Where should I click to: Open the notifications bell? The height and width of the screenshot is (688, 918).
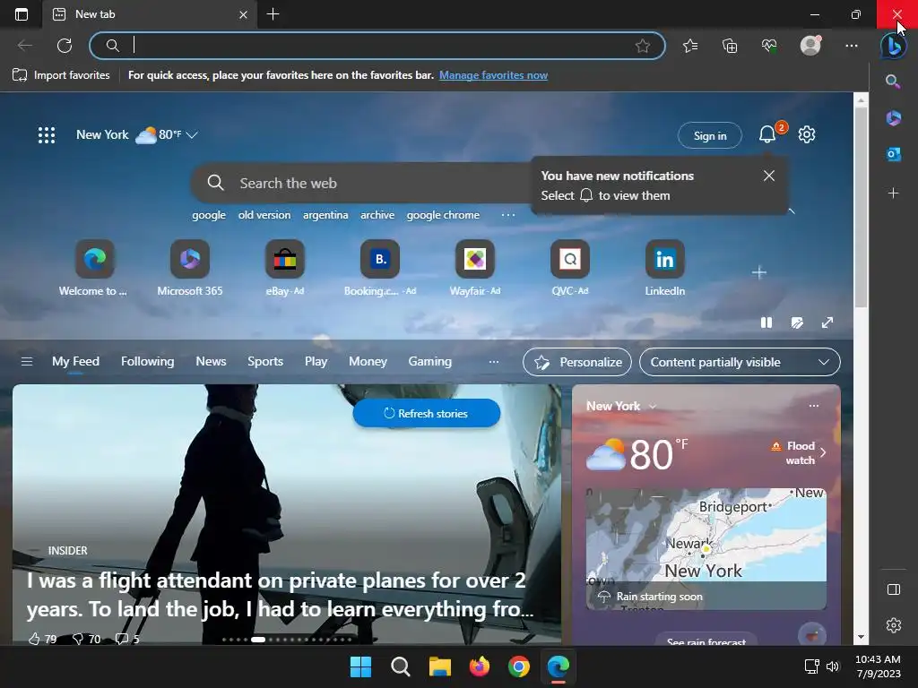tap(767, 134)
